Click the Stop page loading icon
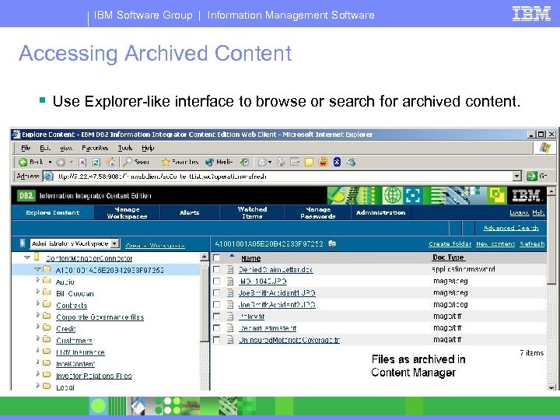The height and width of the screenshot is (420, 560). pyautogui.click(x=82, y=163)
